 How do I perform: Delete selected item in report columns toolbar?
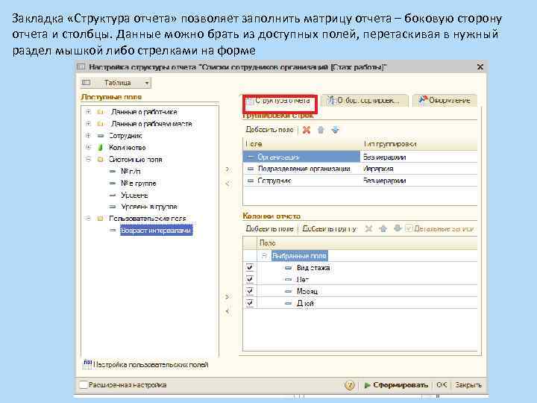(368, 228)
